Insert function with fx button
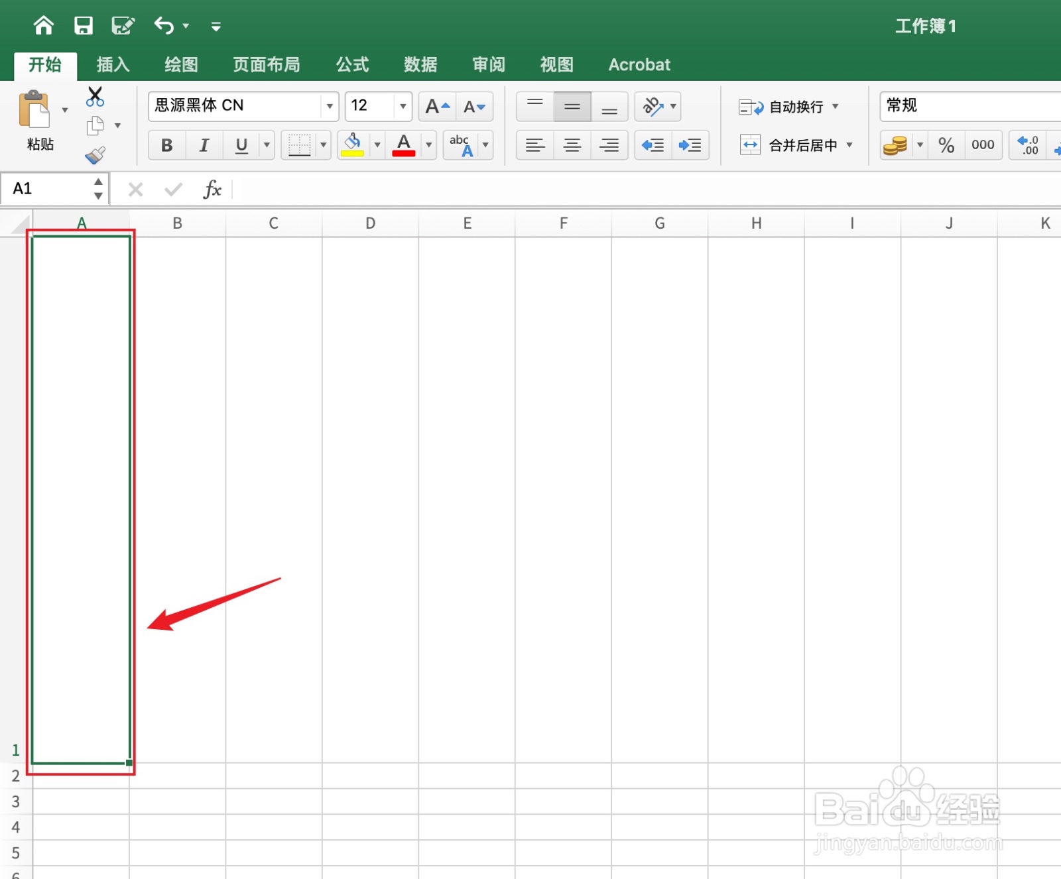1061x879 pixels. coord(212,190)
